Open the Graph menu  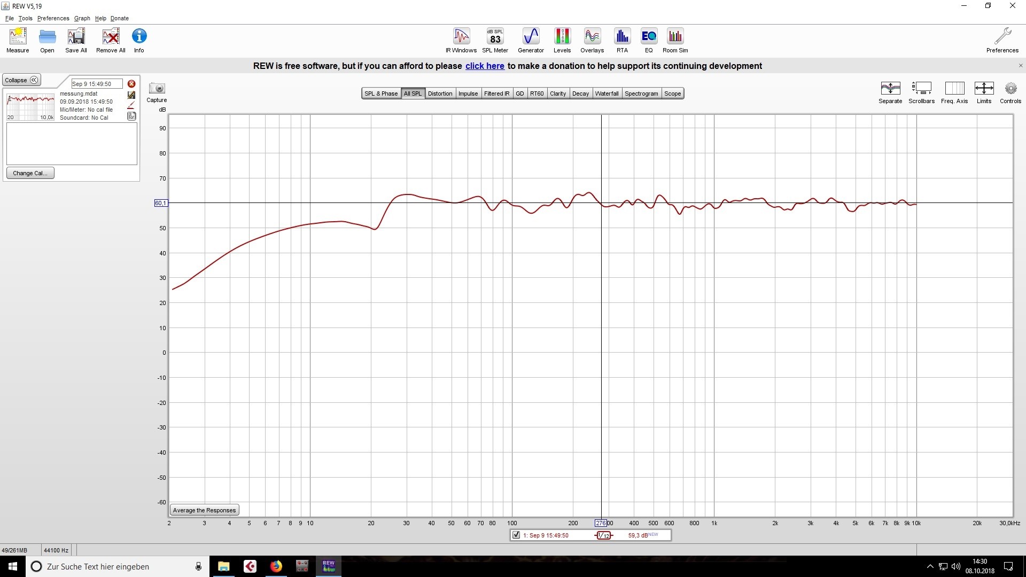click(82, 18)
